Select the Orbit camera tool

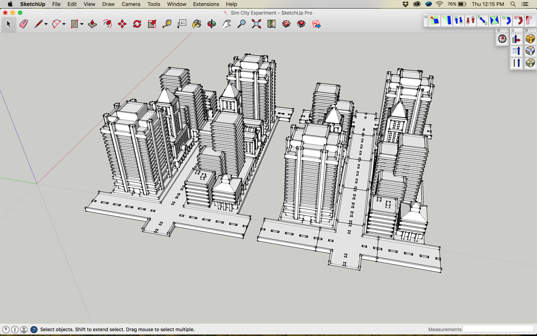(212, 24)
